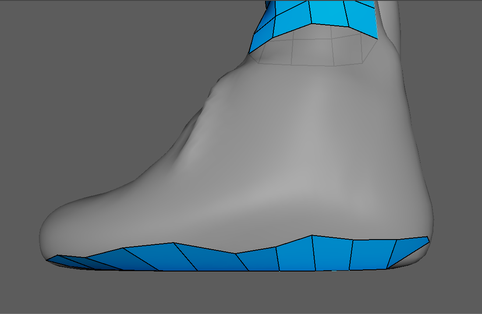Click empty background below the sole
Viewport: 482px width, 314px height.
(x=241, y=293)
